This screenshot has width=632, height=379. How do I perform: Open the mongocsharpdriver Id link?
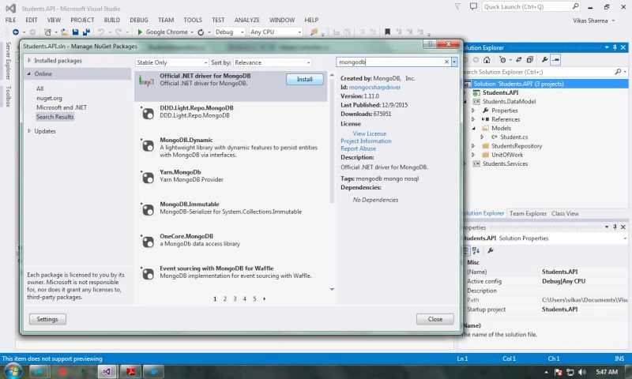[x=374, y=87]
